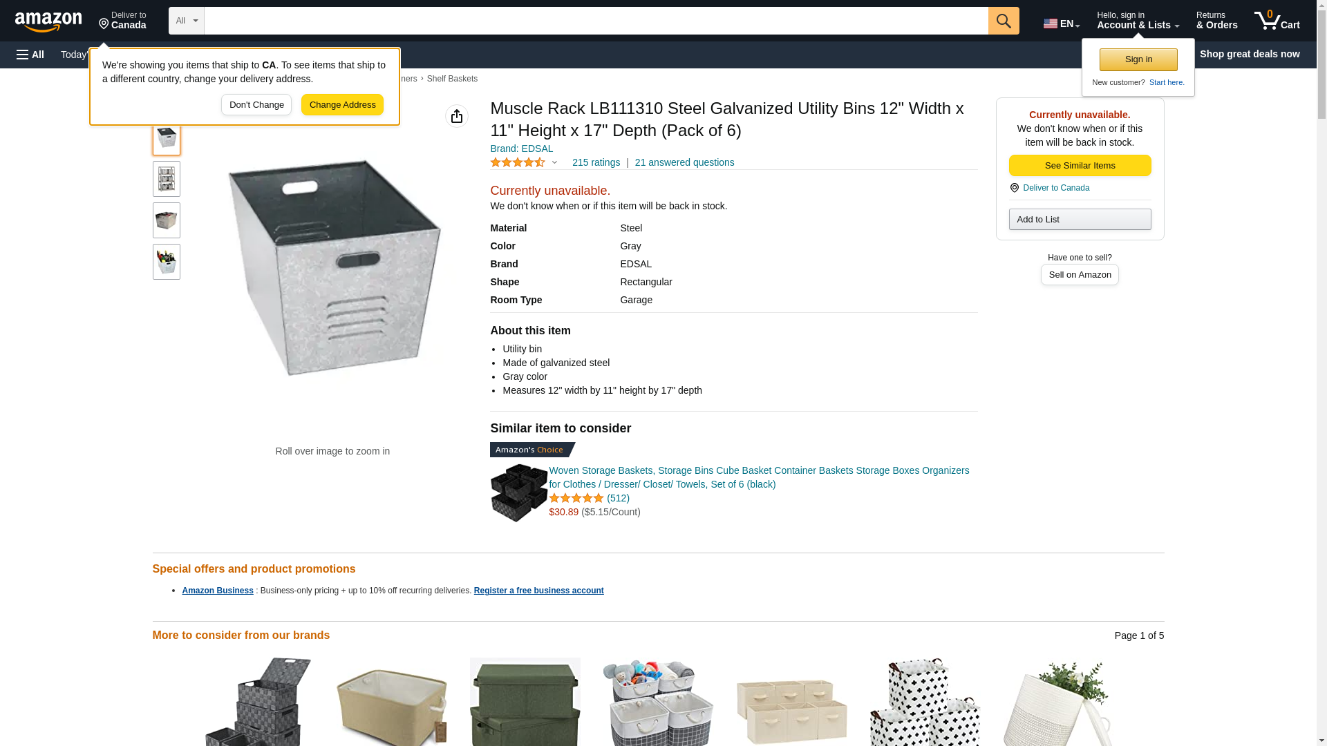Click the star rating icons under Brand
Image resolution: width=1327 pixels, height=746 pixels.
point(518,162)
